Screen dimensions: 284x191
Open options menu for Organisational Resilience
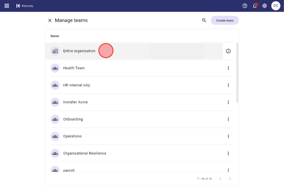coord(228,153)
